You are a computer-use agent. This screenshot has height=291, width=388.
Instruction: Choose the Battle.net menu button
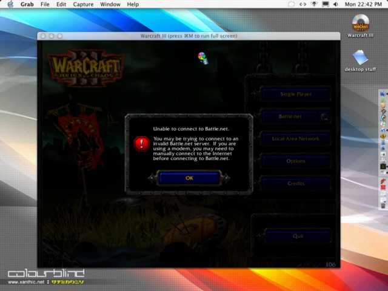[290, 116]
